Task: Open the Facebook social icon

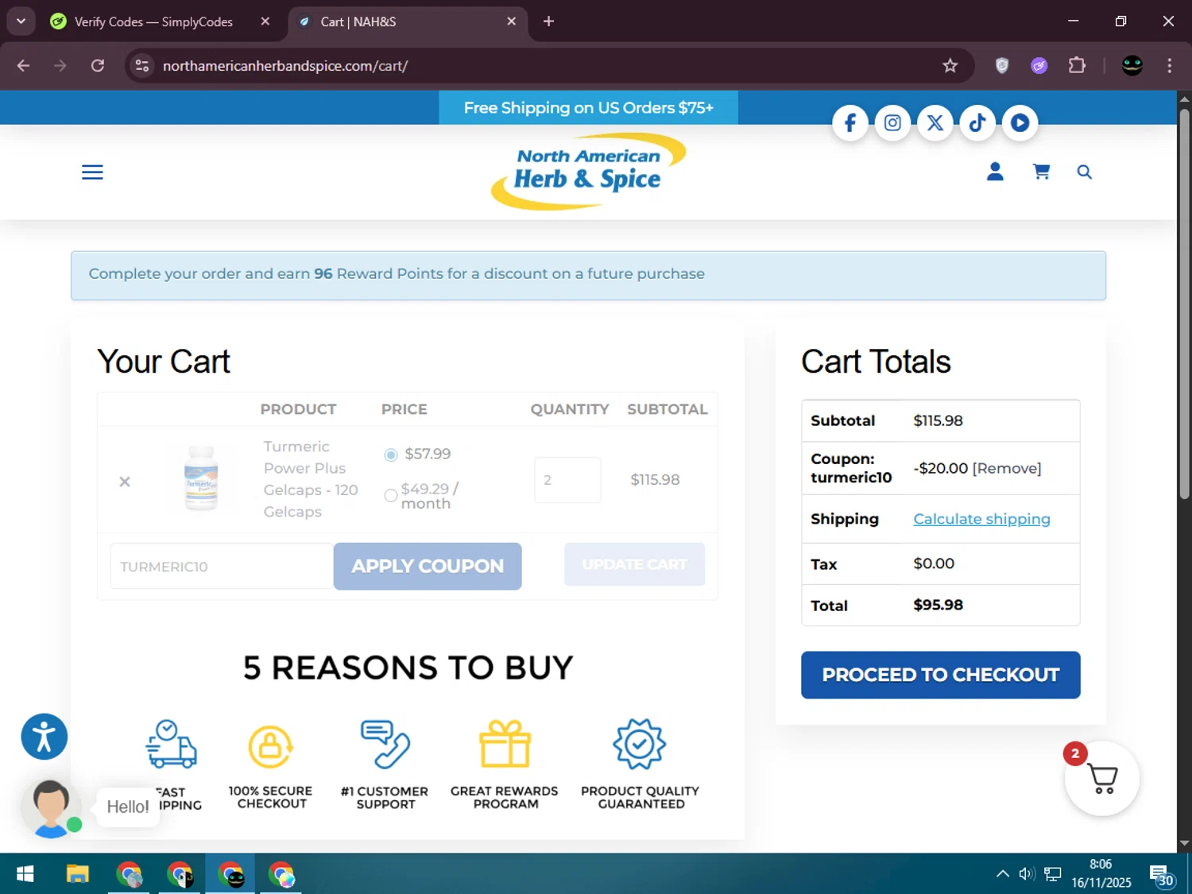Action: [x=849, y=123]
